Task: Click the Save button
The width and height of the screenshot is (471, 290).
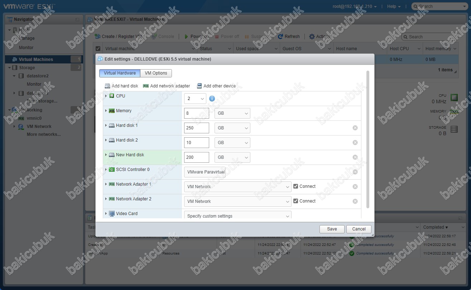Action: pos(332,229)
